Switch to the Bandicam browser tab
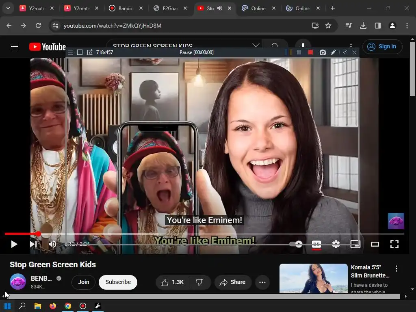This screenshot has width=416, height=312. point(126,8)
